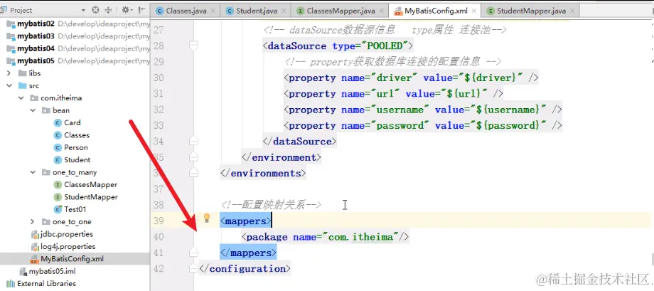This screenshot has width=654, height=291.
Task: Close the MyBatisConfig.xml tab
Action: tap(474, 11)
